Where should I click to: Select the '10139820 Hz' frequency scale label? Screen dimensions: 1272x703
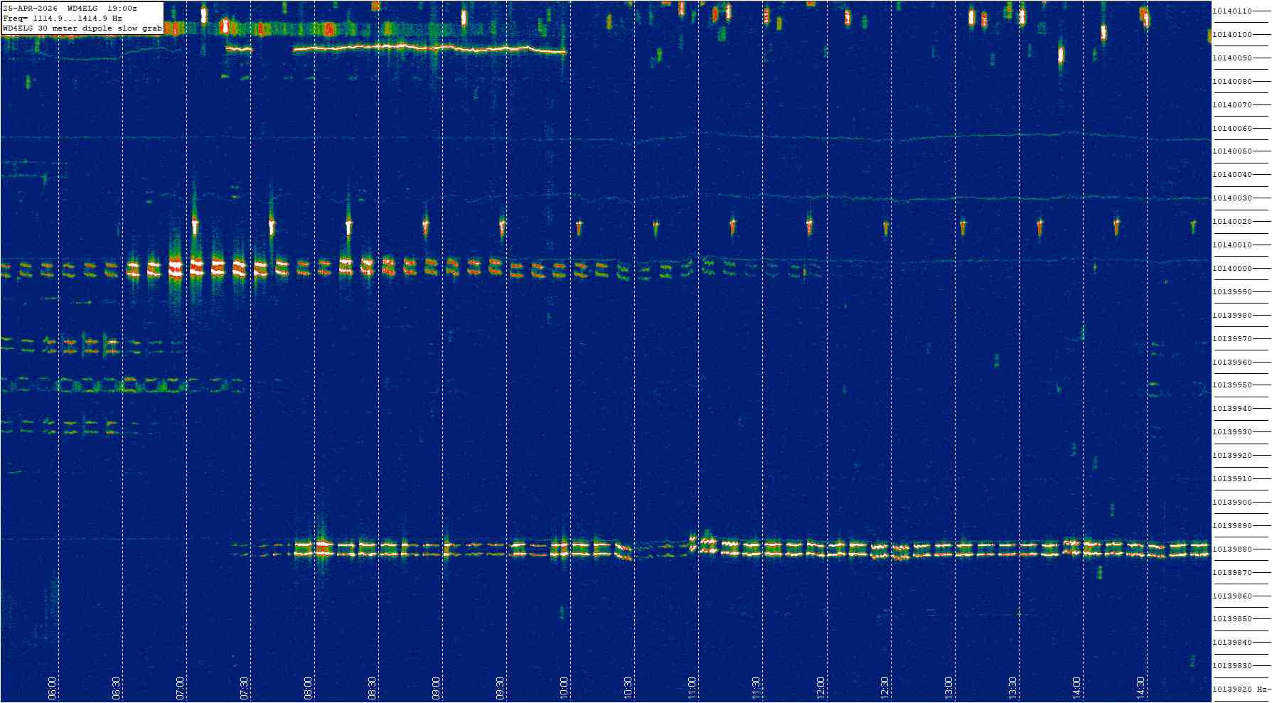1241,689
